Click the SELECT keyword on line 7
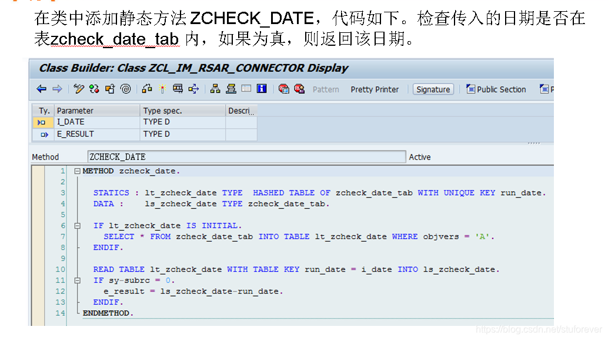Image resolution: width=608 pixels, height=340 pixels. coord(119,237)
